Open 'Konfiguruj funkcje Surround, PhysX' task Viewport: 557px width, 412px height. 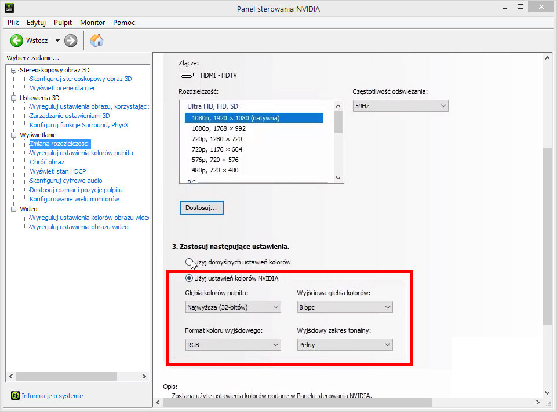79,125
